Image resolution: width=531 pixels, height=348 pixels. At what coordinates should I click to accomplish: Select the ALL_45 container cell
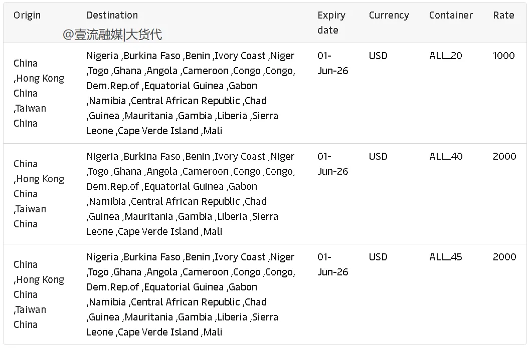point(446,257)
